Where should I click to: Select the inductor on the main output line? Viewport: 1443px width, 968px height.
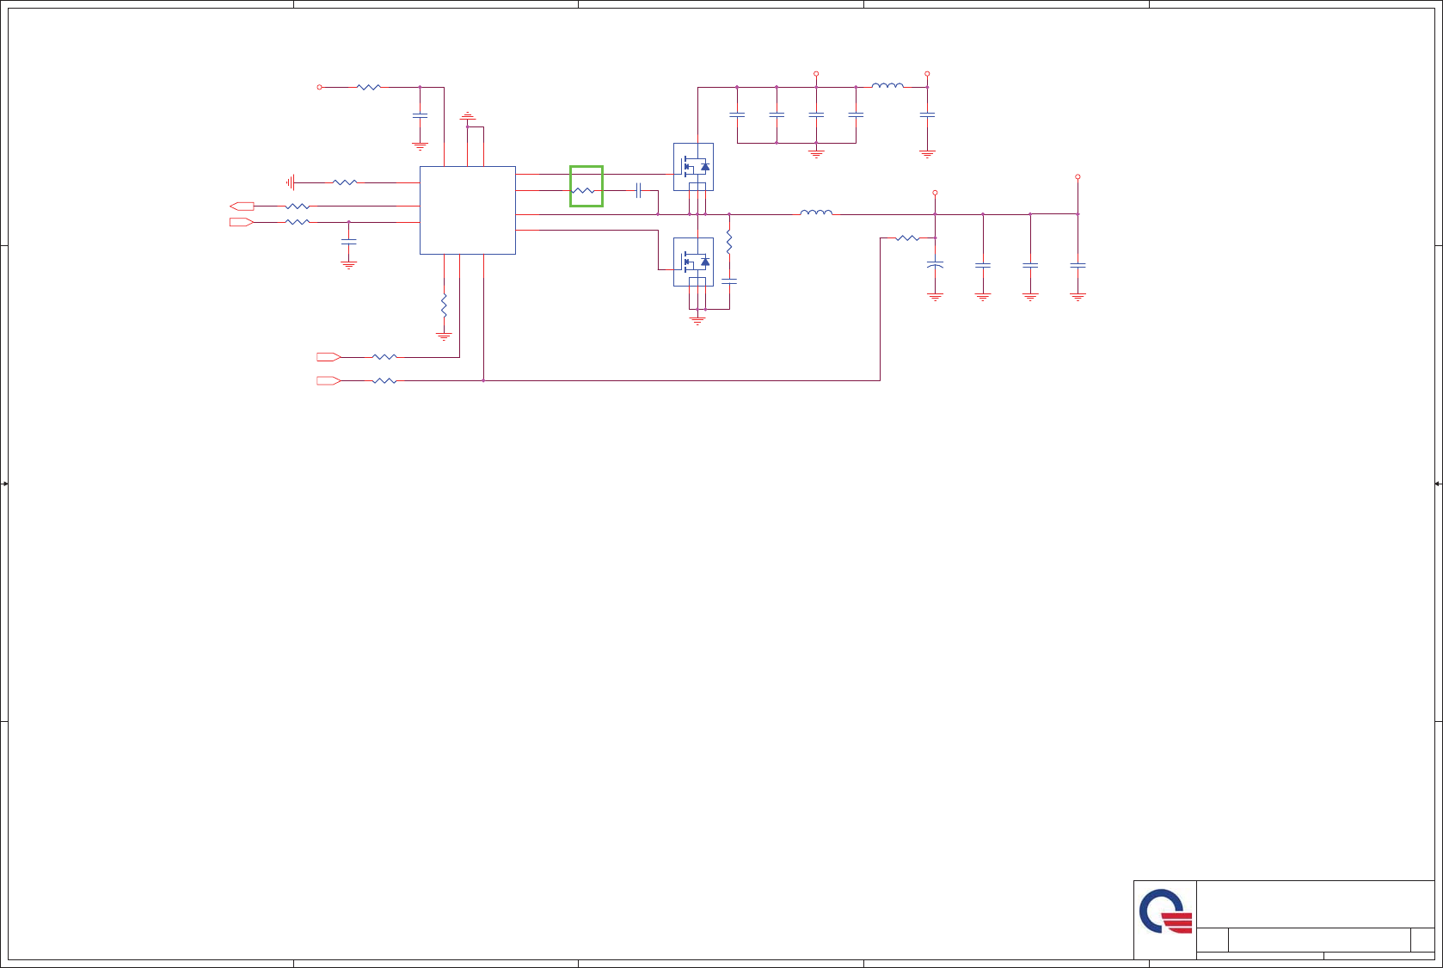pyautogui.click(x=816, y=212)
